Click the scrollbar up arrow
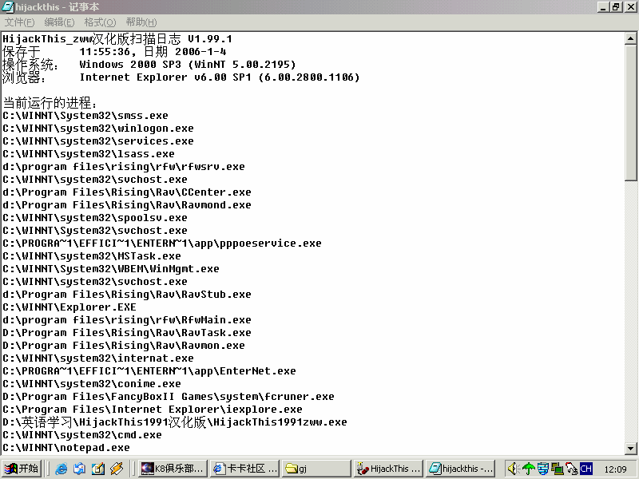Viewport: 639px width, 479px height. coord(630,38)
